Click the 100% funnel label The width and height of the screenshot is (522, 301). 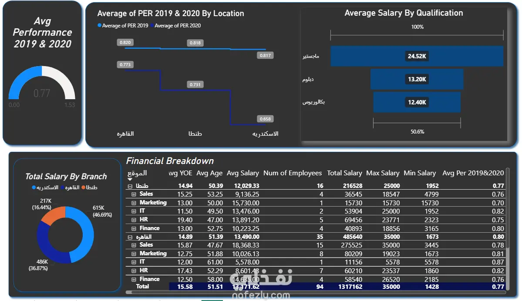tap(417, 27)
